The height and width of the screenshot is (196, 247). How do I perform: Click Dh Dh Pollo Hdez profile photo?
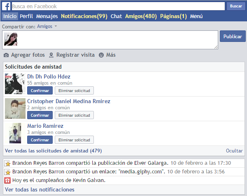click(15, 84)
